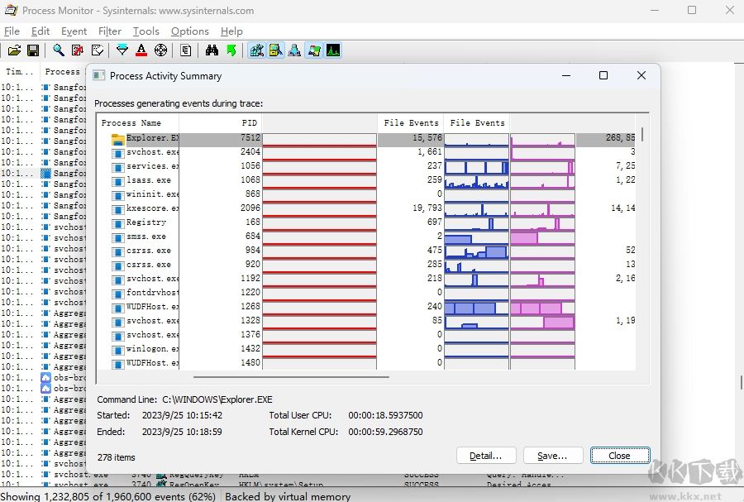The height and width of the screenshot is (502, 744).
Task: Click the include-process crosshair target icon
Action: pyautogui.click(x=162, y=50)
